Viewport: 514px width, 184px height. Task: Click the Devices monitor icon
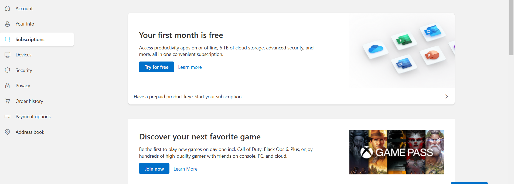click(x=8, y=55)
